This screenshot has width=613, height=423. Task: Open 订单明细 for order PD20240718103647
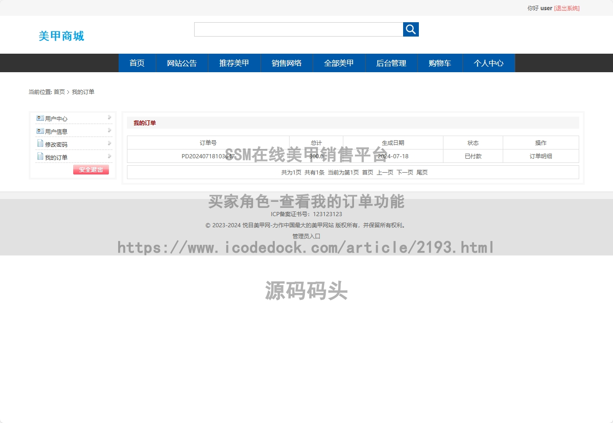541,156
